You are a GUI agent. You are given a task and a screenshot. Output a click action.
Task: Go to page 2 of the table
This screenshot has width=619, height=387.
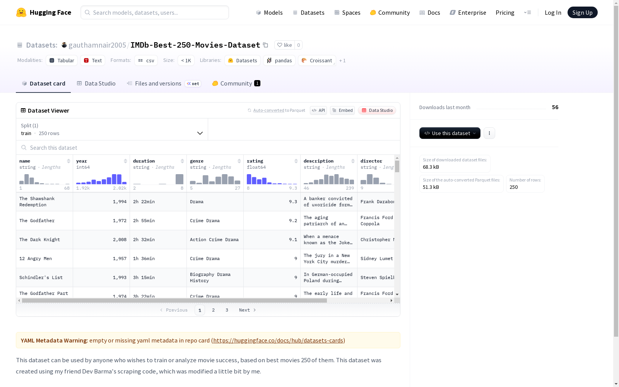pyautogui.click(x=213, y=310)
